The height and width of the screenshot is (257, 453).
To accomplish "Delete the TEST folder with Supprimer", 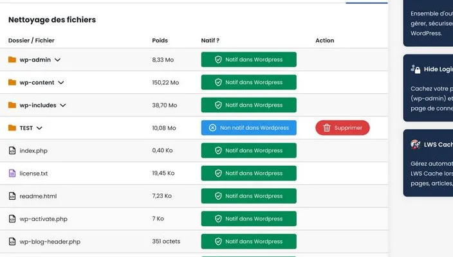I will click(x=342, y=128).
